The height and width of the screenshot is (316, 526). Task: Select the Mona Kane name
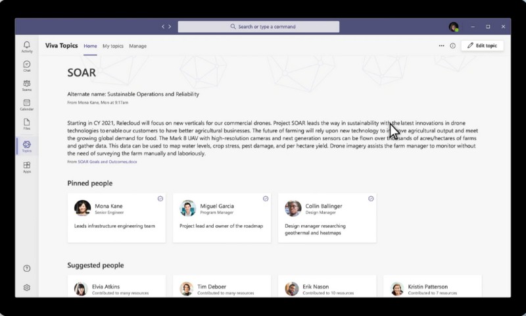tap(108, 206)
